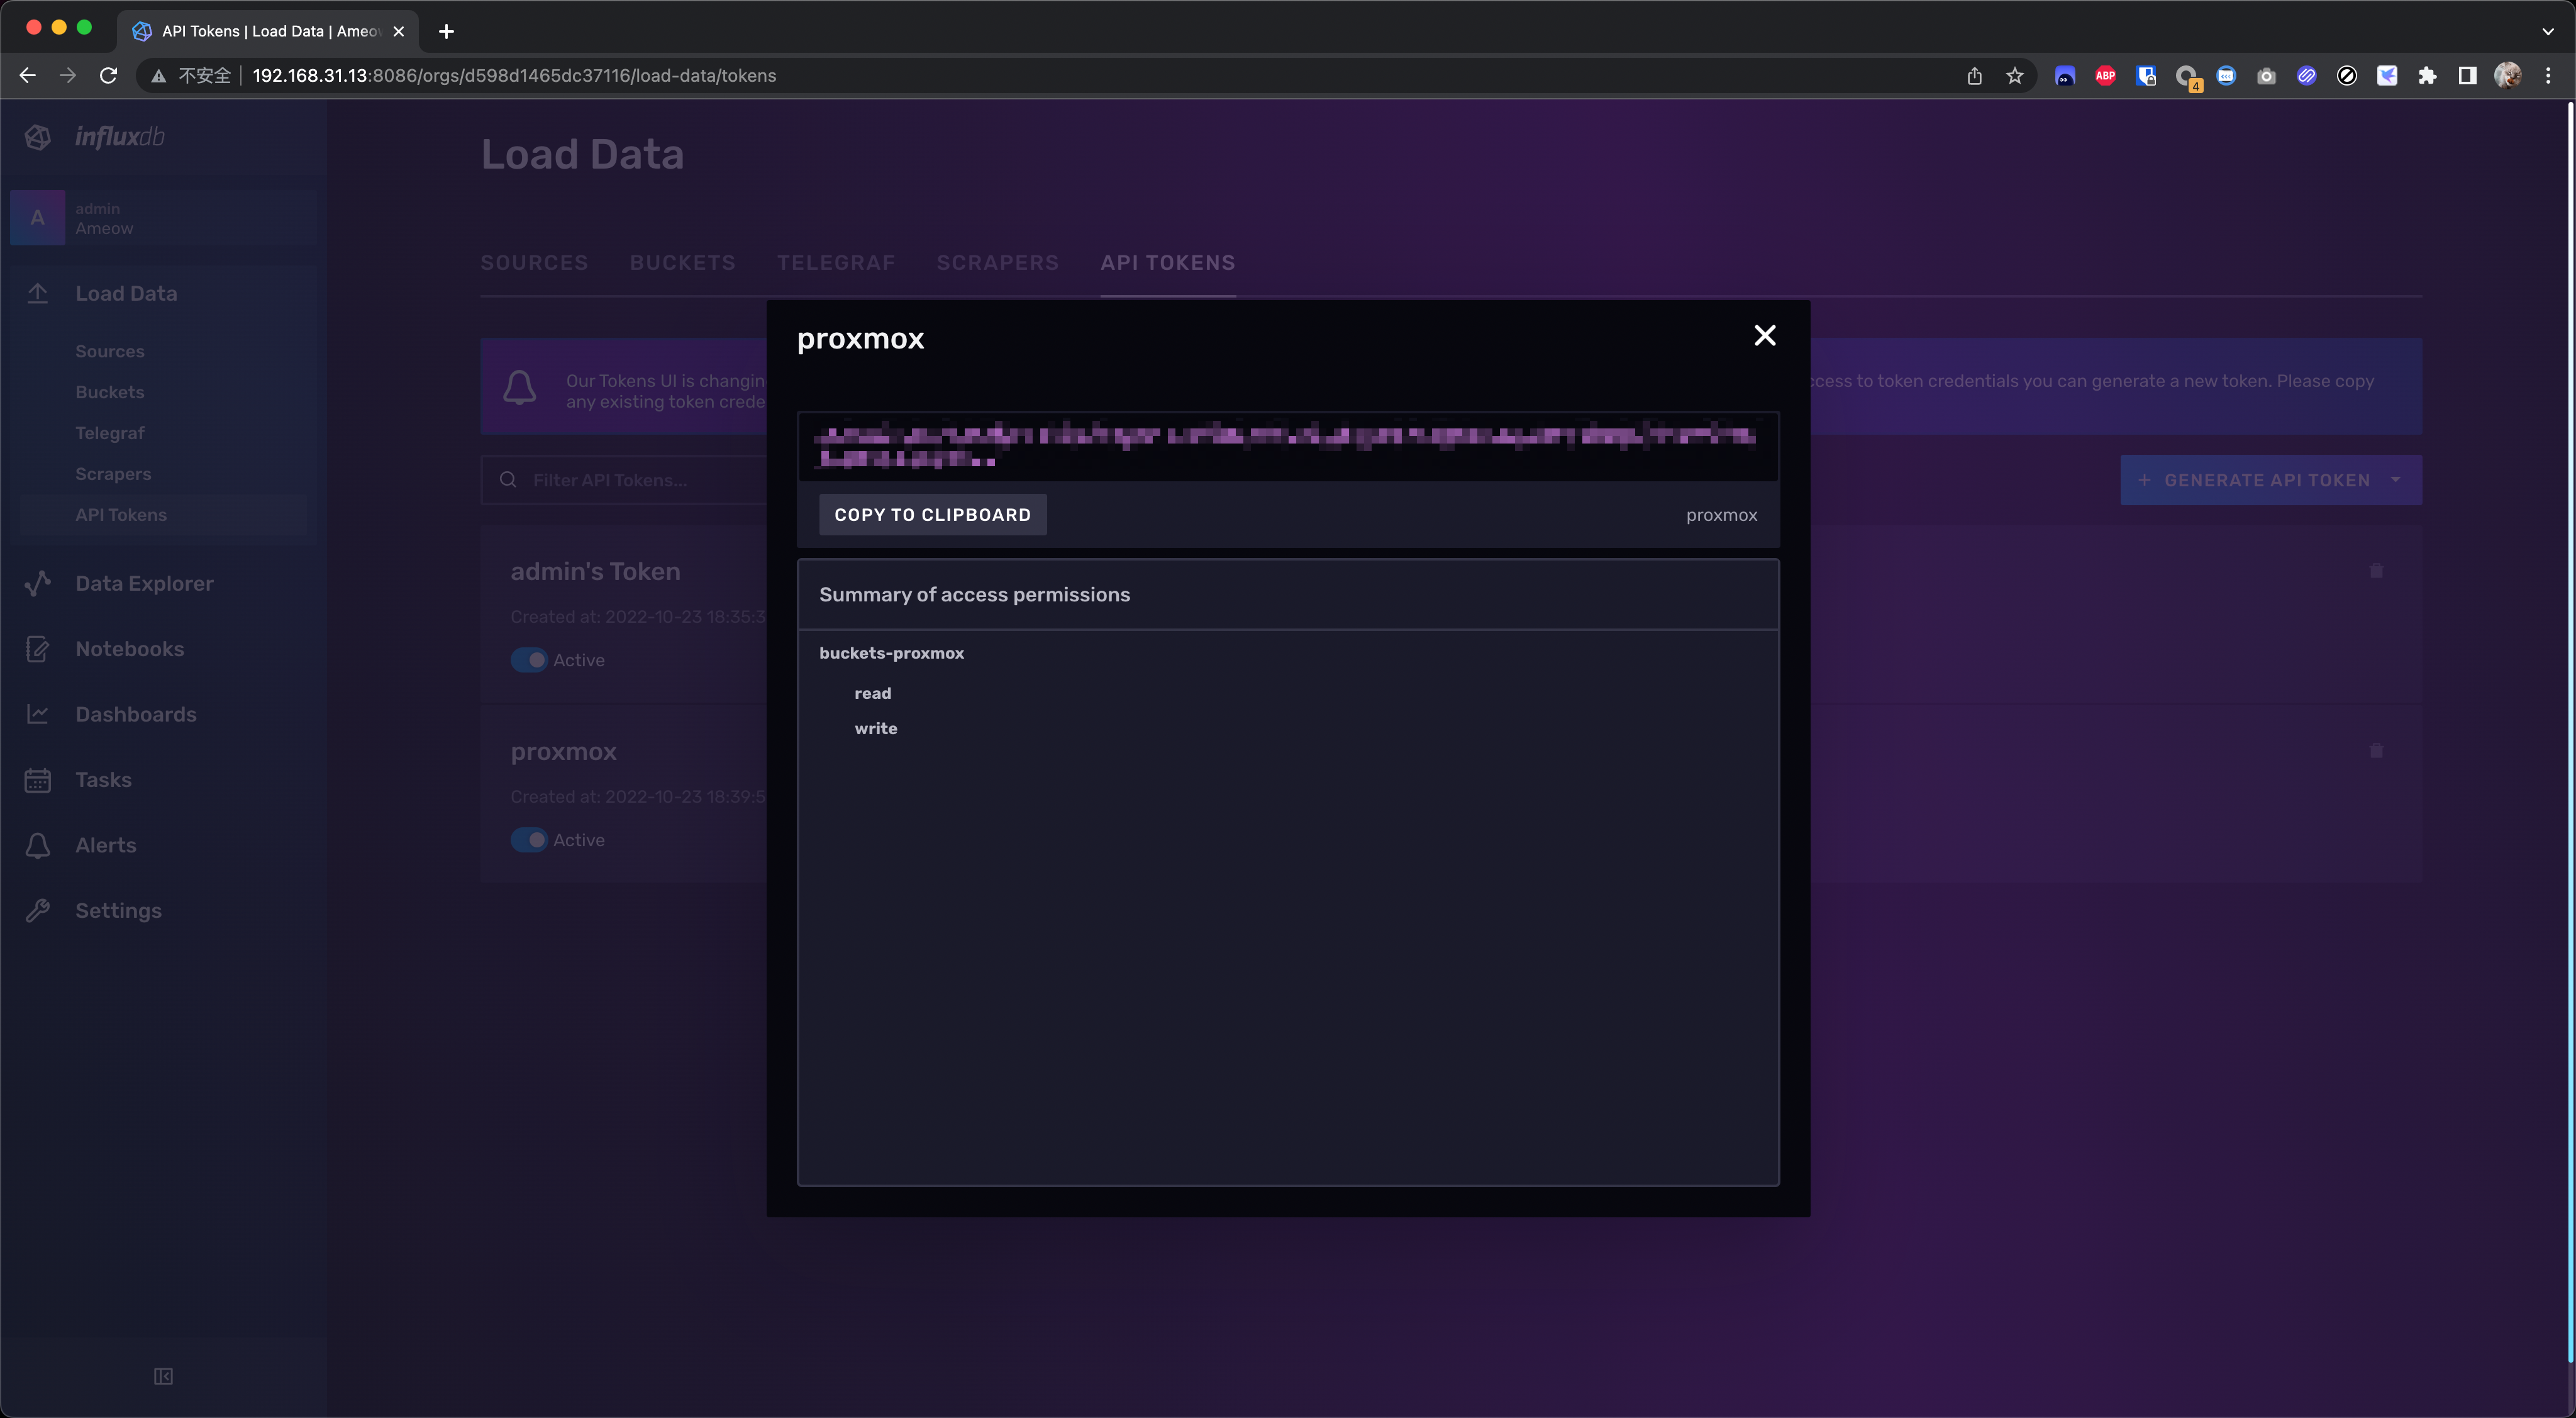The image size is (2576, 1418).
Task: Click Copy to Clipboard button
Action: coord(932,515)
